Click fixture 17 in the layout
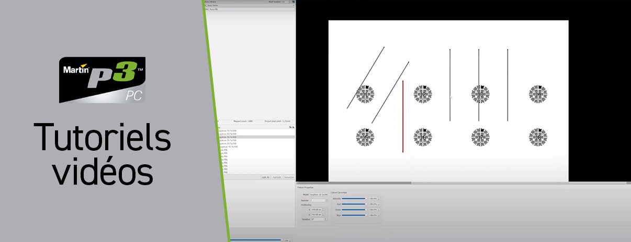631x242 pixels. [x=480, y=138]
